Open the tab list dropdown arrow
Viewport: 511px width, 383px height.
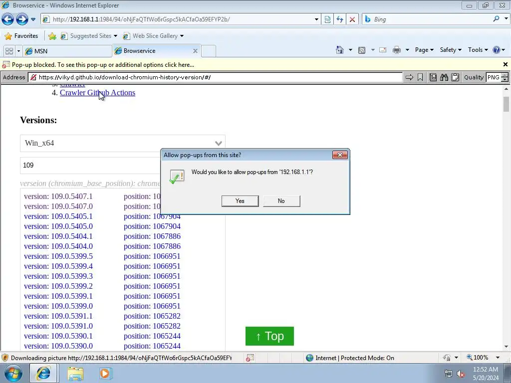point(18,51)
